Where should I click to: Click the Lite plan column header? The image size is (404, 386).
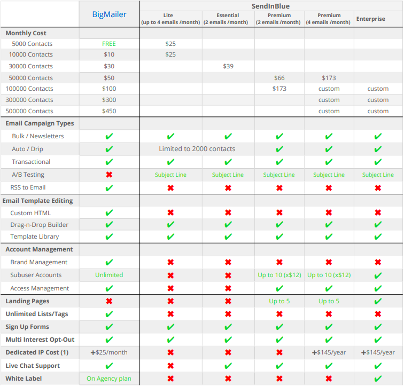pos(170,19)
